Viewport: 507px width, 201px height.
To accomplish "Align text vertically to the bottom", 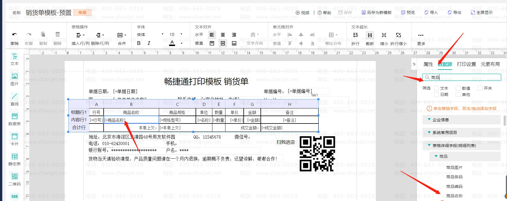I will click(x=234, y=43).
